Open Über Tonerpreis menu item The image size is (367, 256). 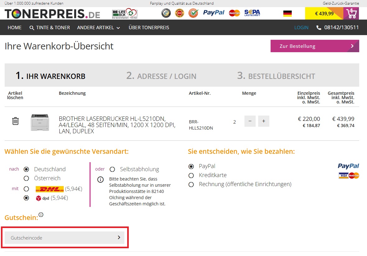pyautogui.click(x=149, y=28)
